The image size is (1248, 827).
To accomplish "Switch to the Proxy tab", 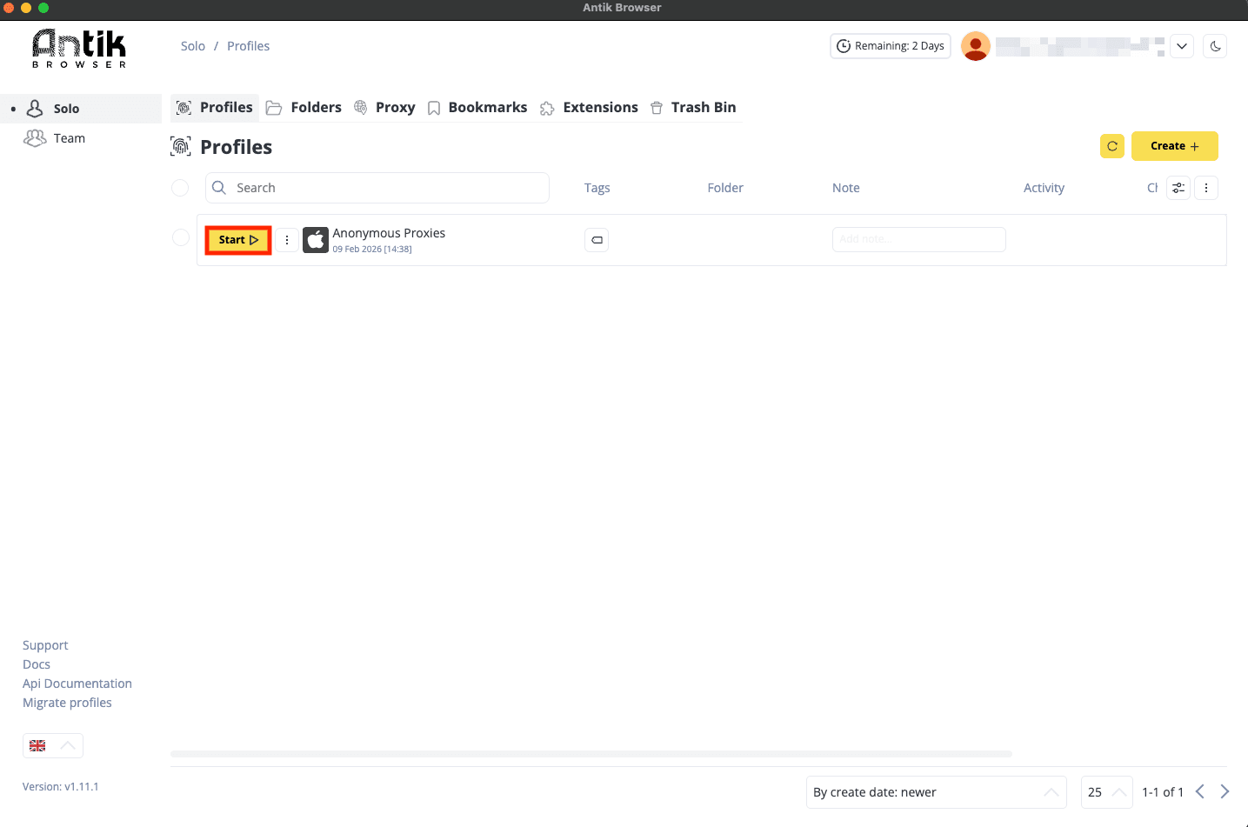I will pyautogui.click(x=385, y=107).
